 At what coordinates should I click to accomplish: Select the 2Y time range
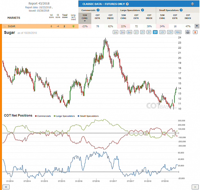pos(142,32)
